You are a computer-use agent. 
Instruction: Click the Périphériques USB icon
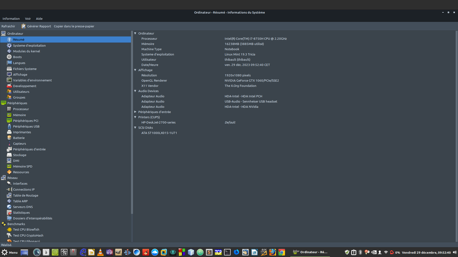point(9,126)
